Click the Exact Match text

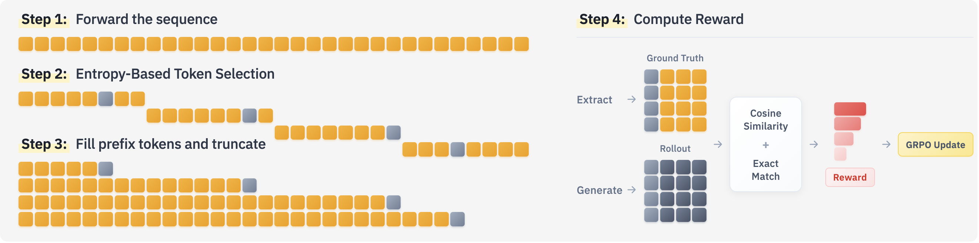coord(766,170)
